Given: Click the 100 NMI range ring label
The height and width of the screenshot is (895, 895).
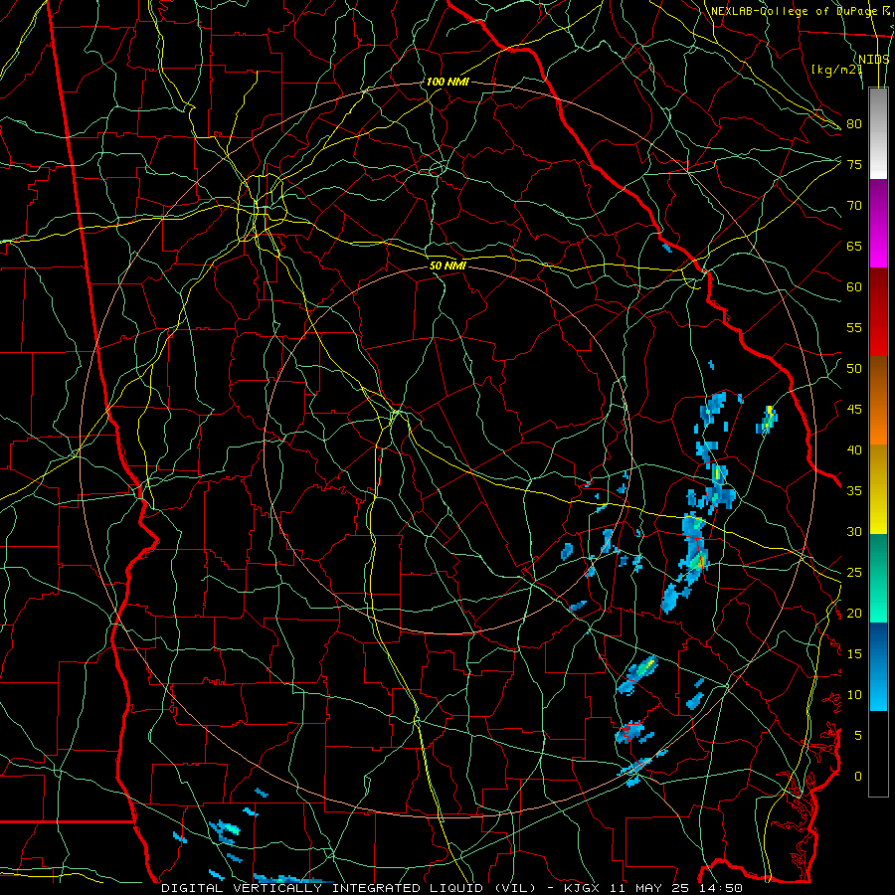Looking at the screenshot, I should coord(447,82).
